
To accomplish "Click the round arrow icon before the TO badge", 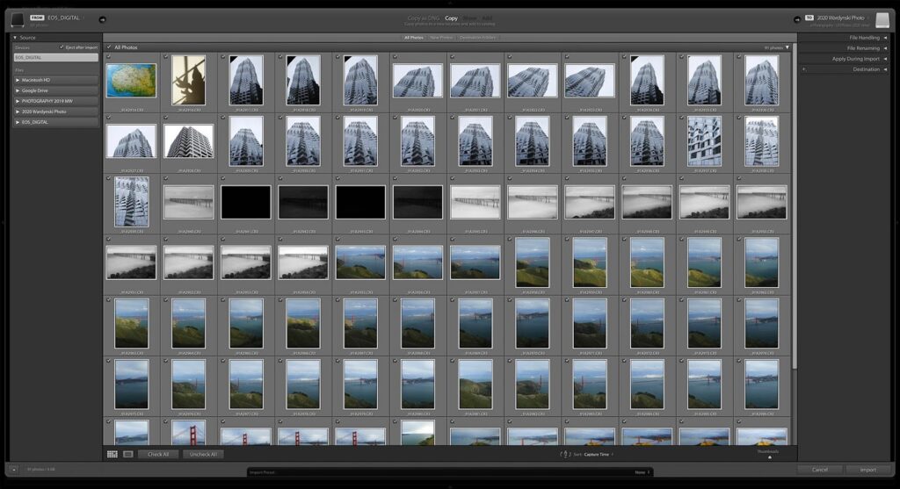I will tap(797, 19).
